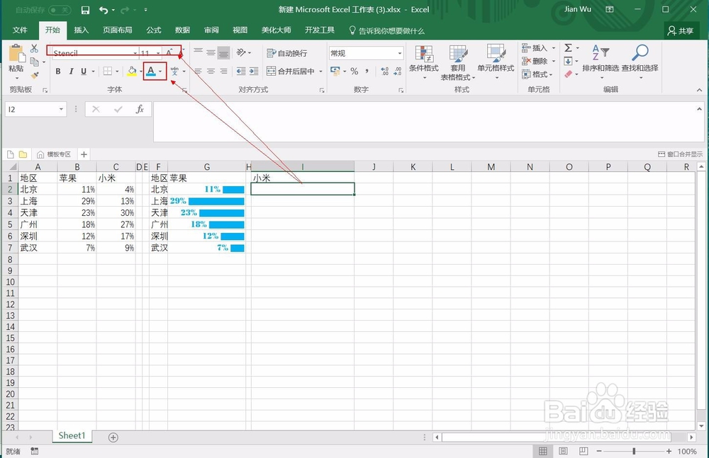Click the Share (共享) button

click(x=681, y=30)
